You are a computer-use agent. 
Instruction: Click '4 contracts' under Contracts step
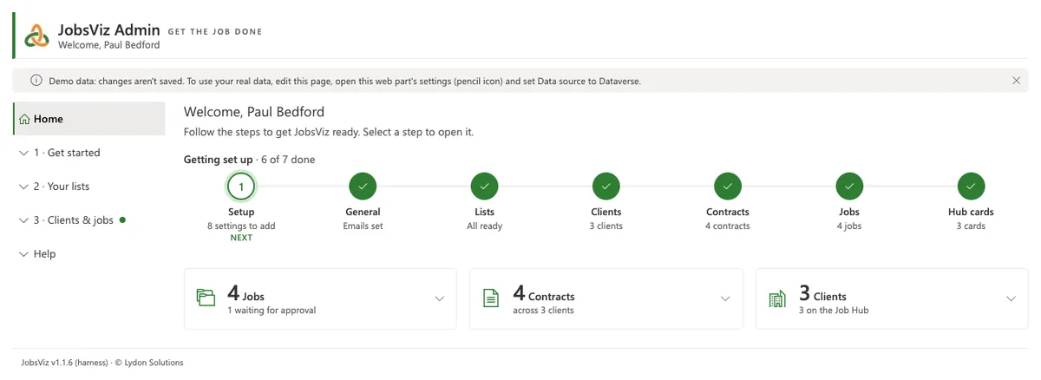(727, 226)
